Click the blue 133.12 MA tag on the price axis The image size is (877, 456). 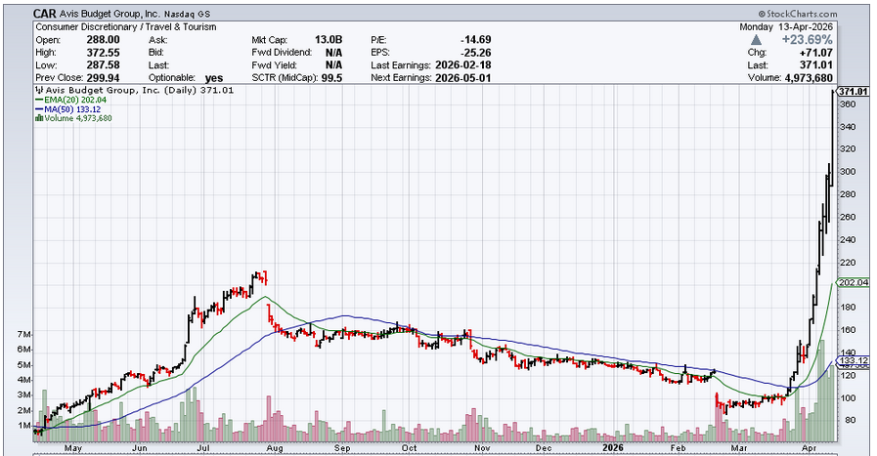coord(854,360)
